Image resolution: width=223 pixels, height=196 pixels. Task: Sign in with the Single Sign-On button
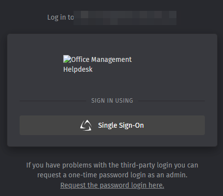click(x=112, y=125)
